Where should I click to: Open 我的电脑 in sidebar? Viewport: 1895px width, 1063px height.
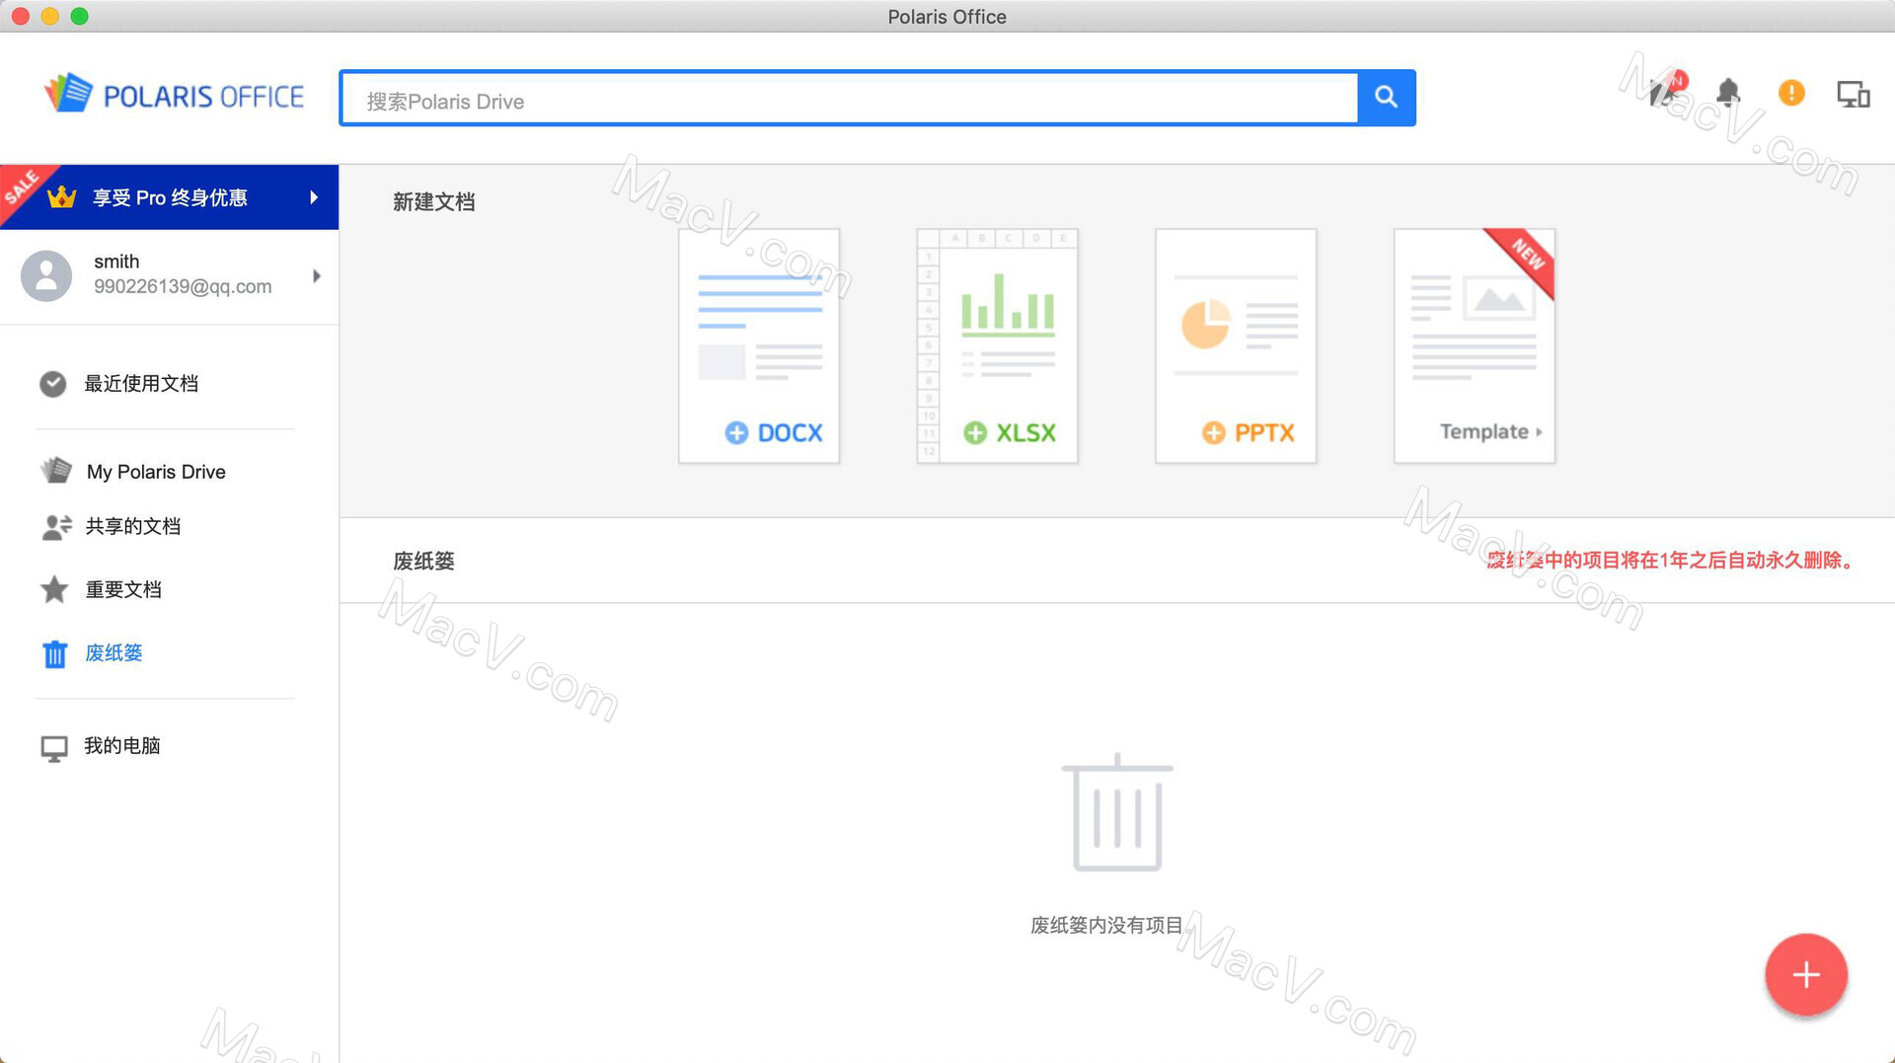pos(121,746)
